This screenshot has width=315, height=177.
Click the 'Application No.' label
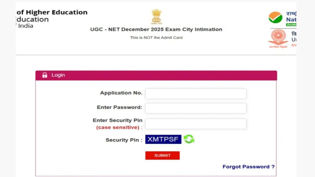click(121, 93)
